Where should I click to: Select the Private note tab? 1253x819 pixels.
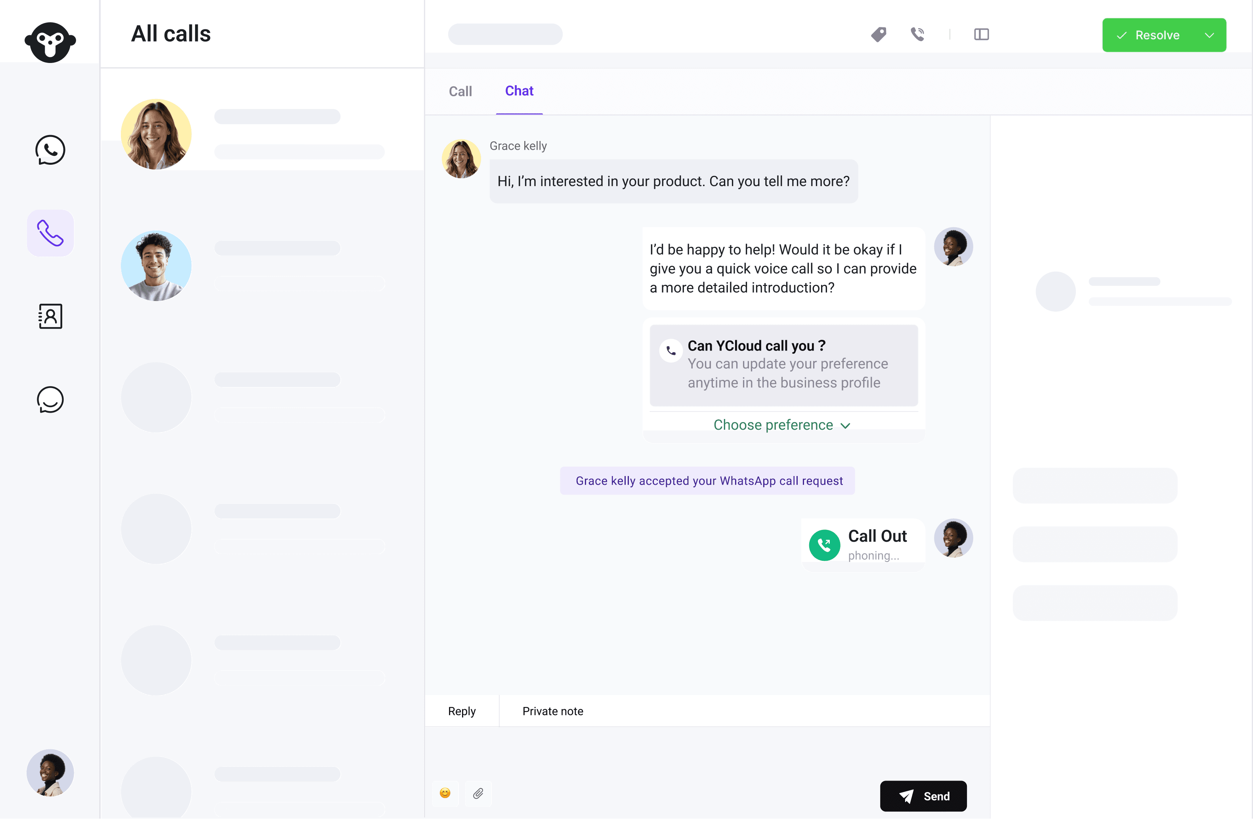[x=553, y=710]
